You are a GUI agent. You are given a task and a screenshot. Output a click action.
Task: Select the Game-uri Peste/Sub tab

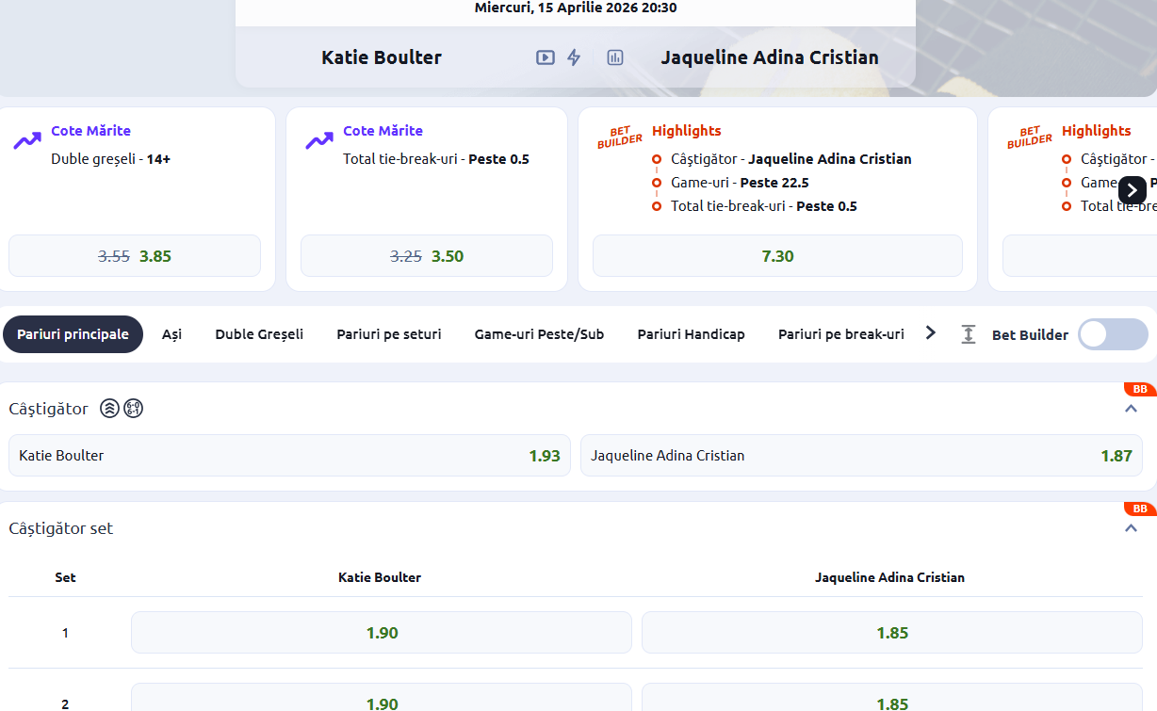[x=539, y=334]
